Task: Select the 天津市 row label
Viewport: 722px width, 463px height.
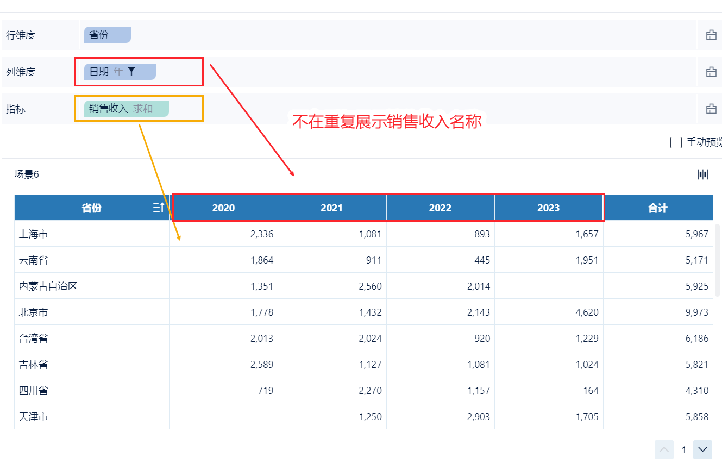Action: (34, 417)
